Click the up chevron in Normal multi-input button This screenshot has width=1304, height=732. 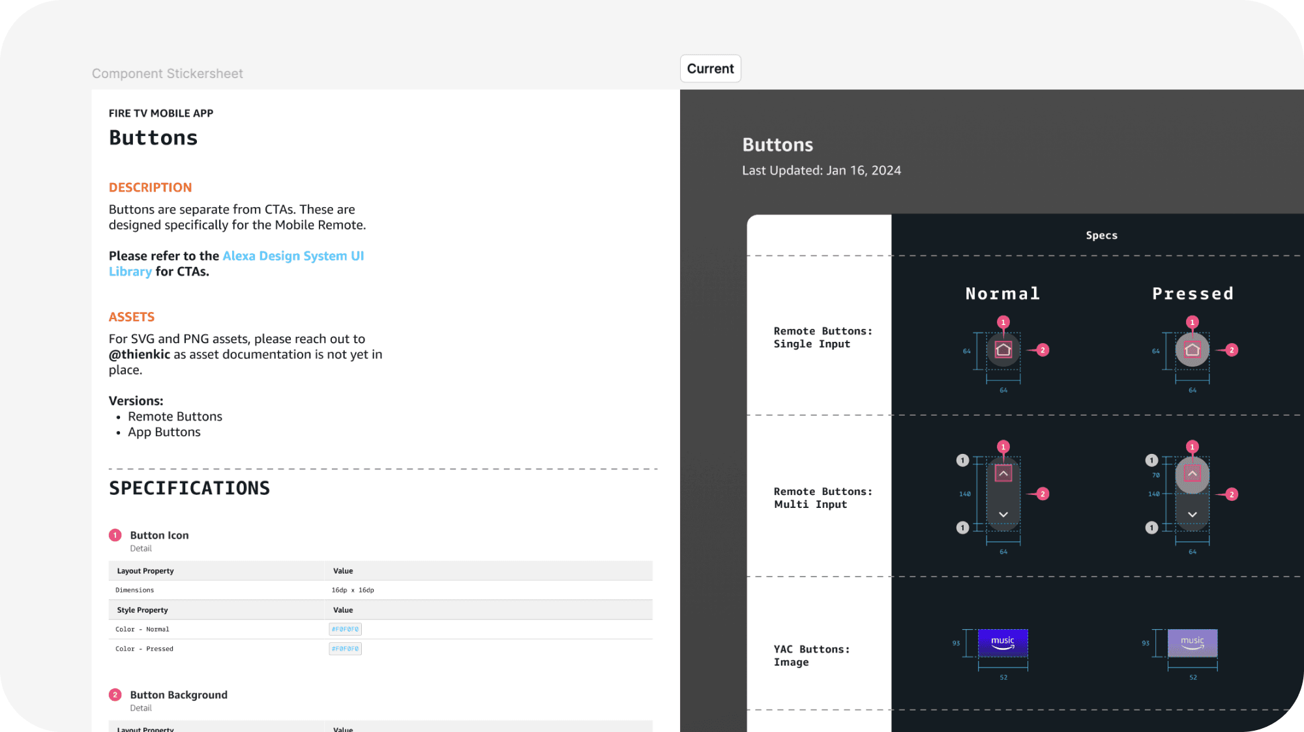coord(1003,473)
